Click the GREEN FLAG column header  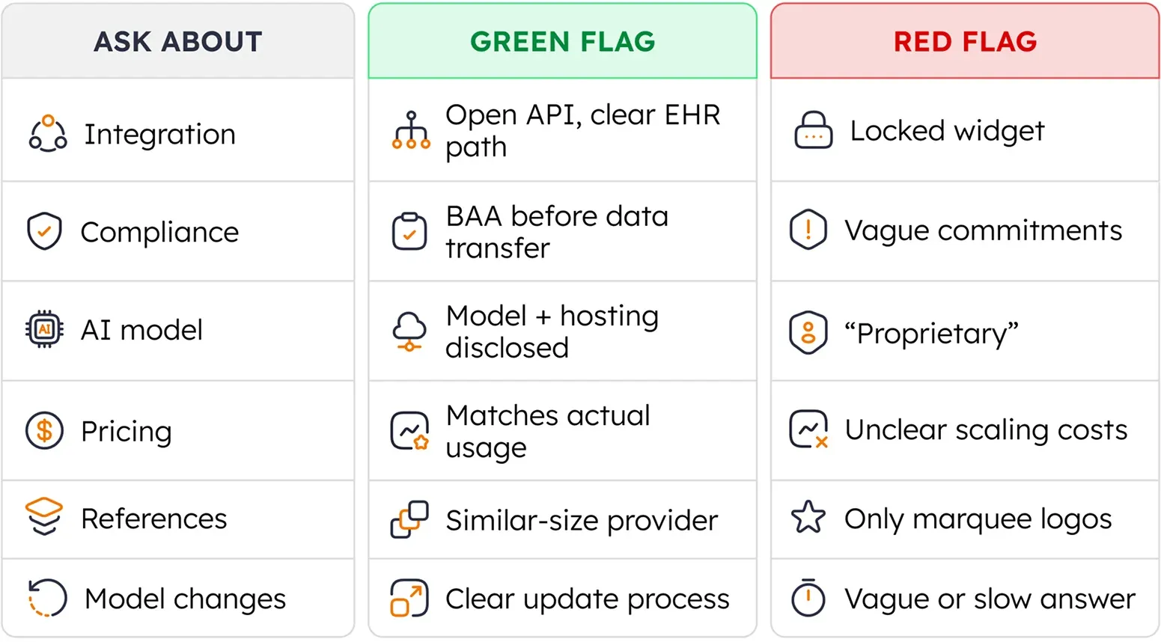(563, 41)
